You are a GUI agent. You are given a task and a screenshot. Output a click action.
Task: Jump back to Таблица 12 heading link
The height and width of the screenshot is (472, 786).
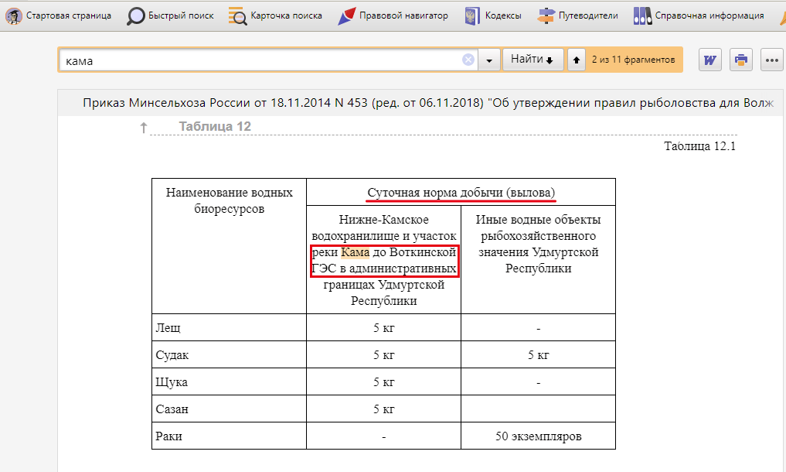click(x=215, y=126)
